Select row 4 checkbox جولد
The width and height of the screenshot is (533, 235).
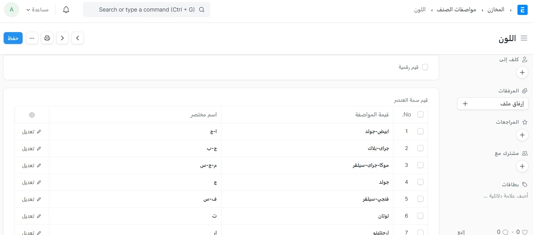(x=420, y=182)
